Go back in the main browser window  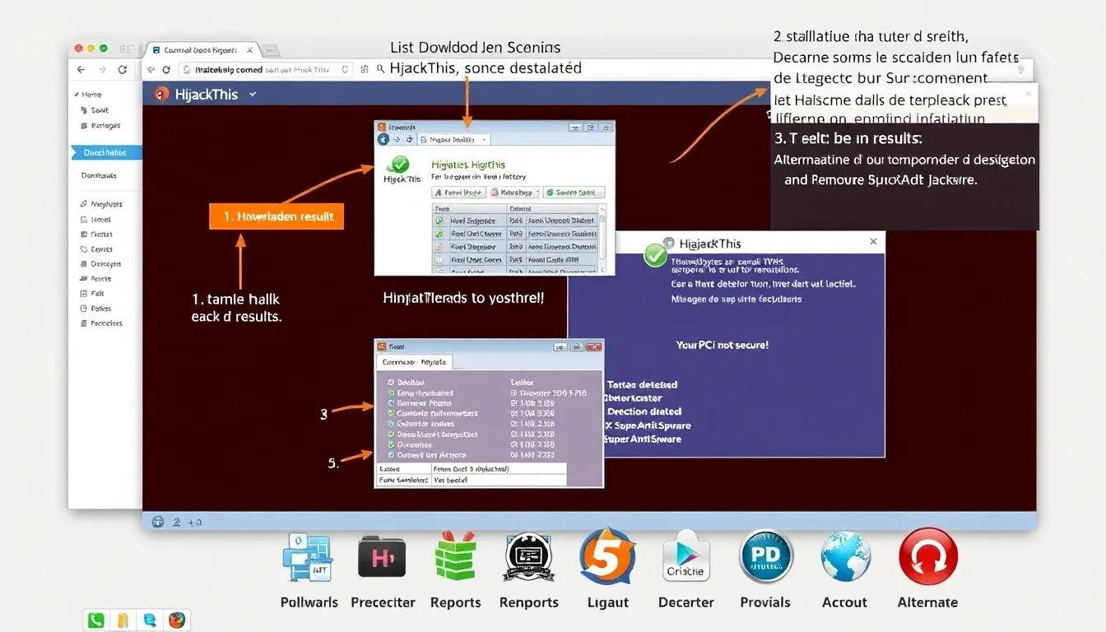click(x=81, y=70)
